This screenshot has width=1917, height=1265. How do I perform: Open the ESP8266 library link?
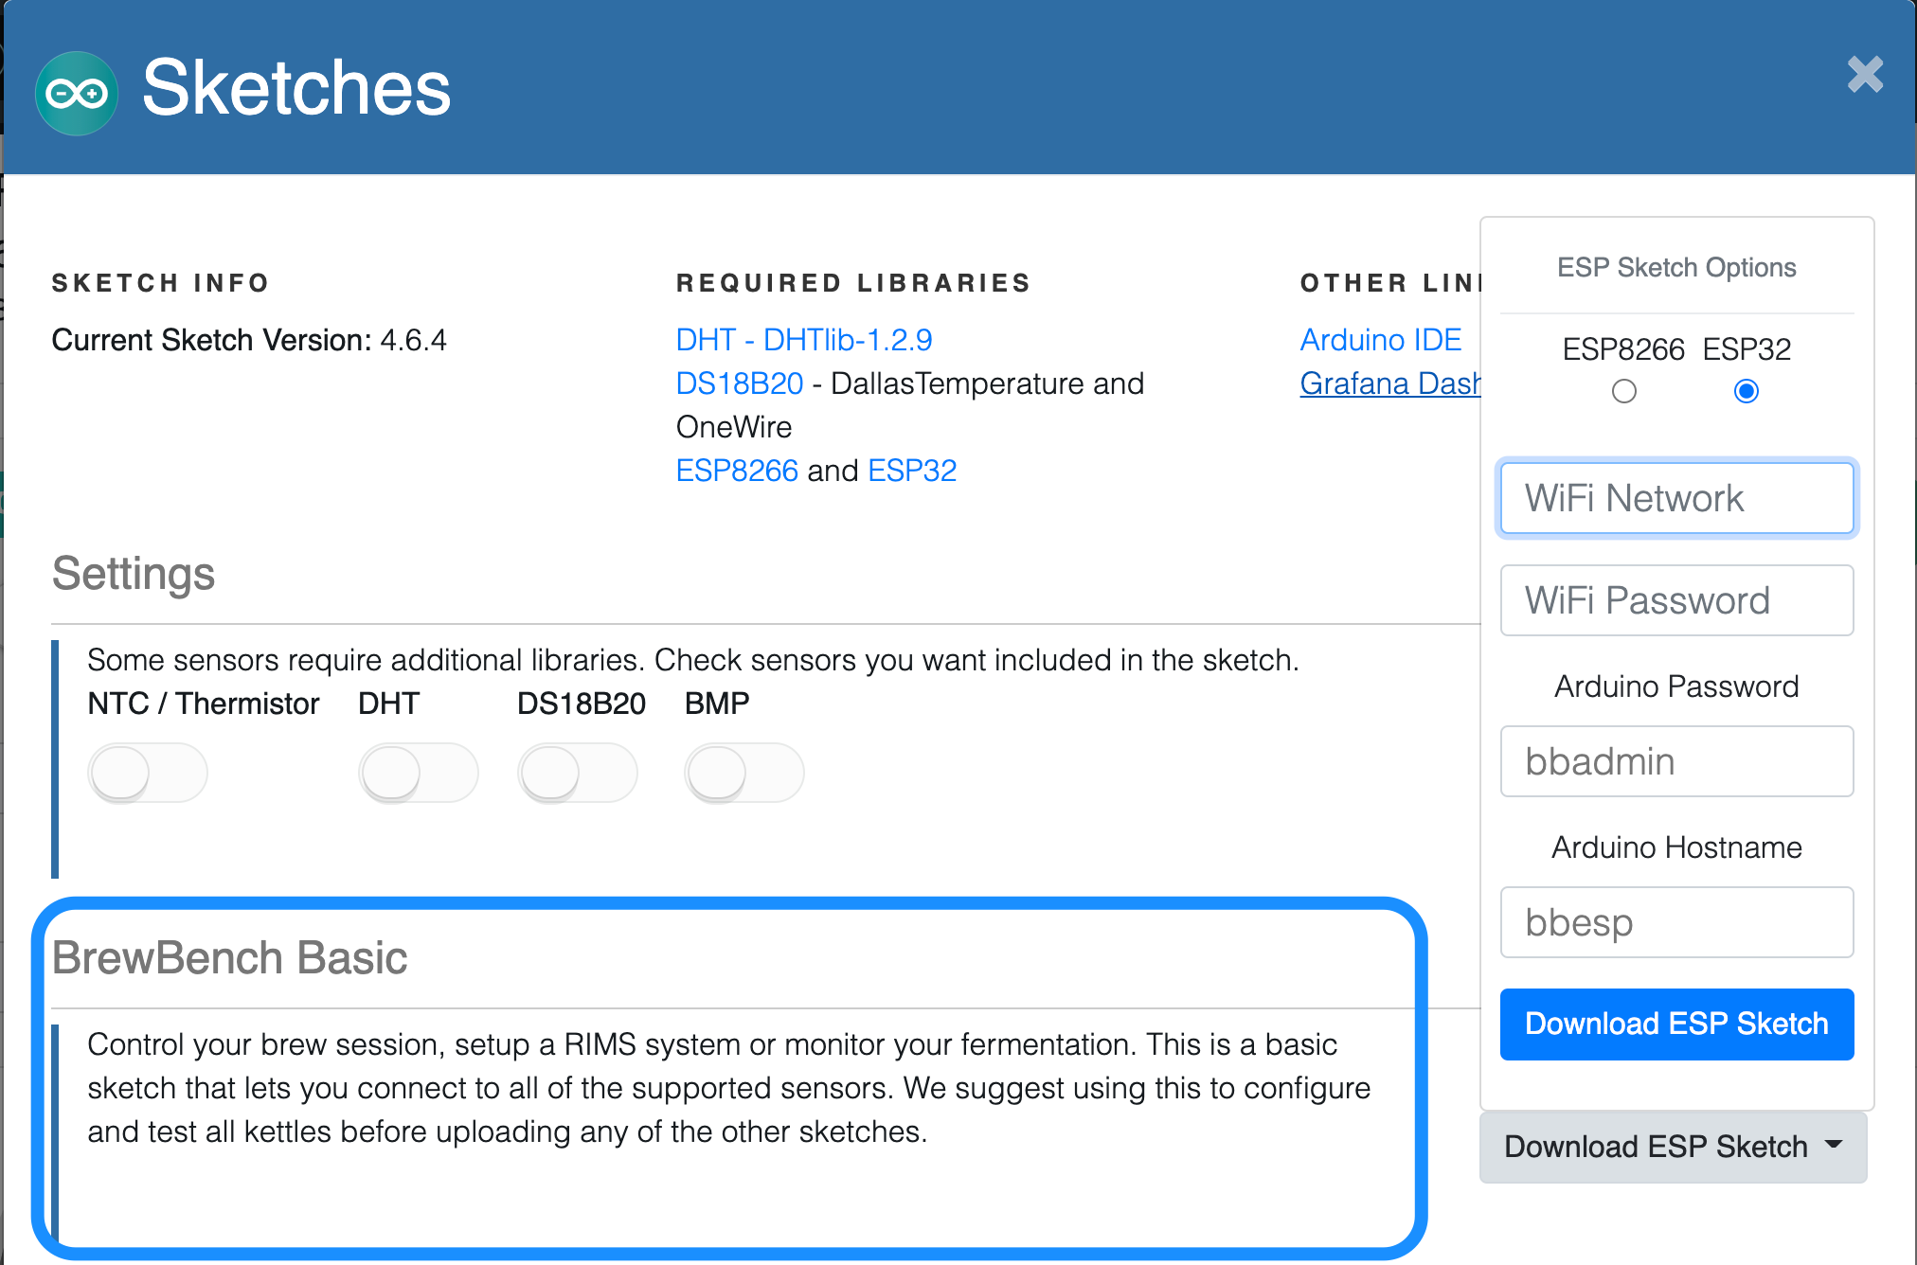click(737, 471)
